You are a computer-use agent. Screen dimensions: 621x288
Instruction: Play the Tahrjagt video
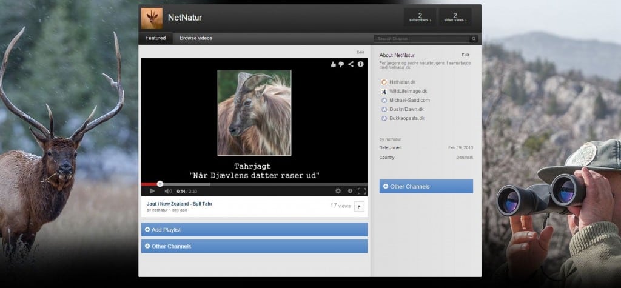pyautogui.click(x=152, y=191)
